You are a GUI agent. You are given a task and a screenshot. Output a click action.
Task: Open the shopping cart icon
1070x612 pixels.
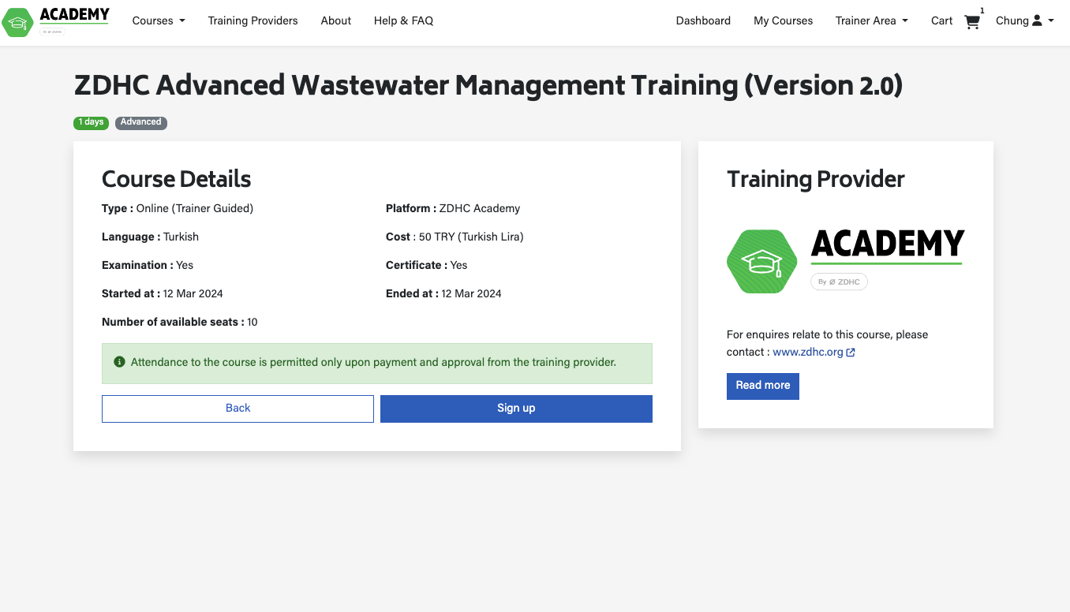coord(972,22)
